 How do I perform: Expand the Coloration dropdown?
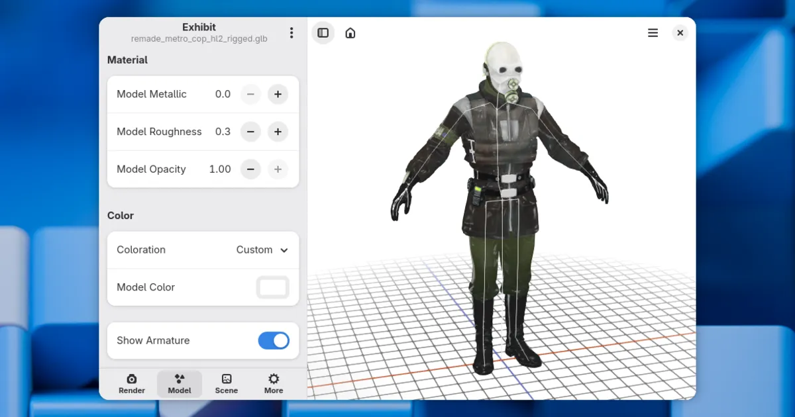pos(262,250)
